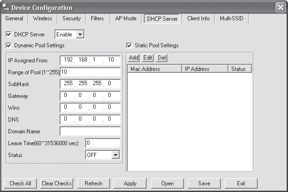
Task: Click the Device Configuration title bar icon
Action: point(6,8)
